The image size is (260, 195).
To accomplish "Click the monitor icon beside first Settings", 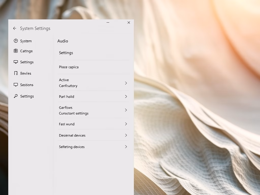I will point(16,62).
